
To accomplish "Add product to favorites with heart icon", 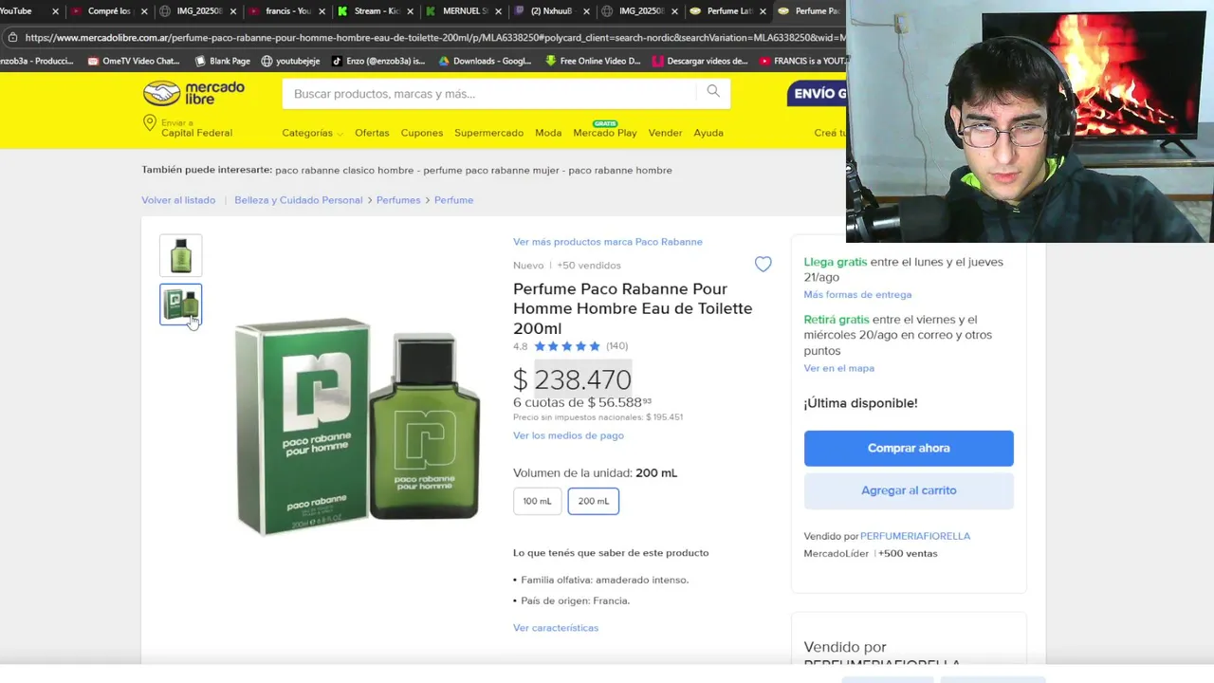I will pyautogui.click(x=763, y=265).
